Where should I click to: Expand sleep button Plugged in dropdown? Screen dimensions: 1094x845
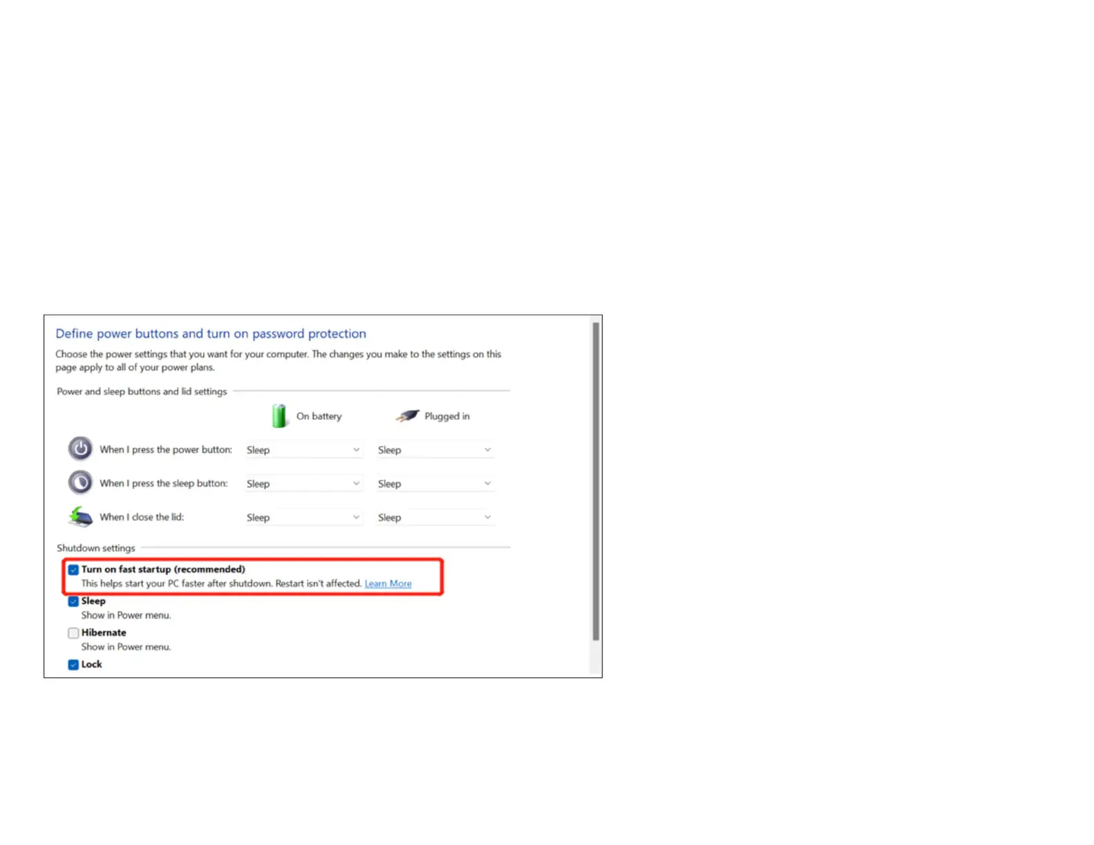click(x=434, y=484)
